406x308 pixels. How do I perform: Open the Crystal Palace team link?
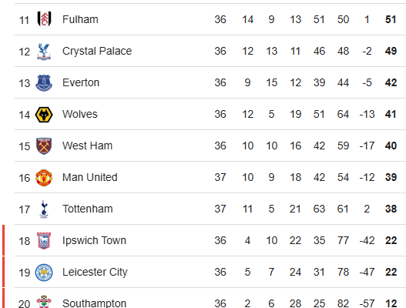(x=97, y=52)
